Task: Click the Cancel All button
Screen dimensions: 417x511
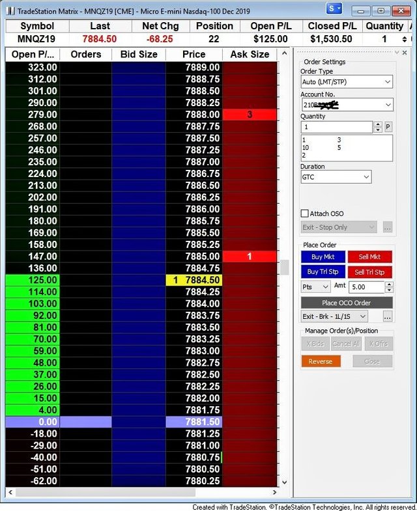Action: pyautogui.click(x=346, y=344)
